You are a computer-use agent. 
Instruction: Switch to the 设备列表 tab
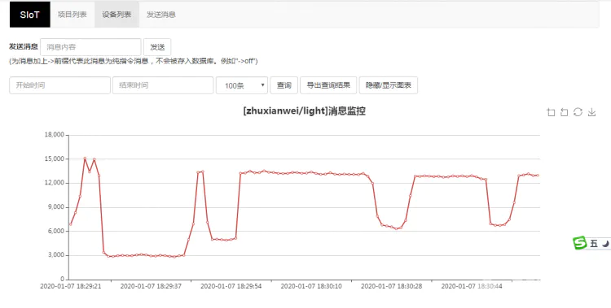tap(116, 15)
